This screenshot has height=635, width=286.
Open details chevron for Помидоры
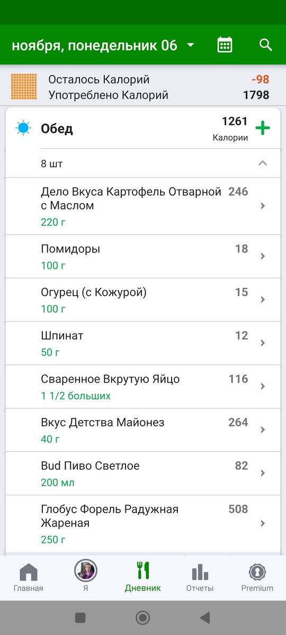[x=263, y=257]
